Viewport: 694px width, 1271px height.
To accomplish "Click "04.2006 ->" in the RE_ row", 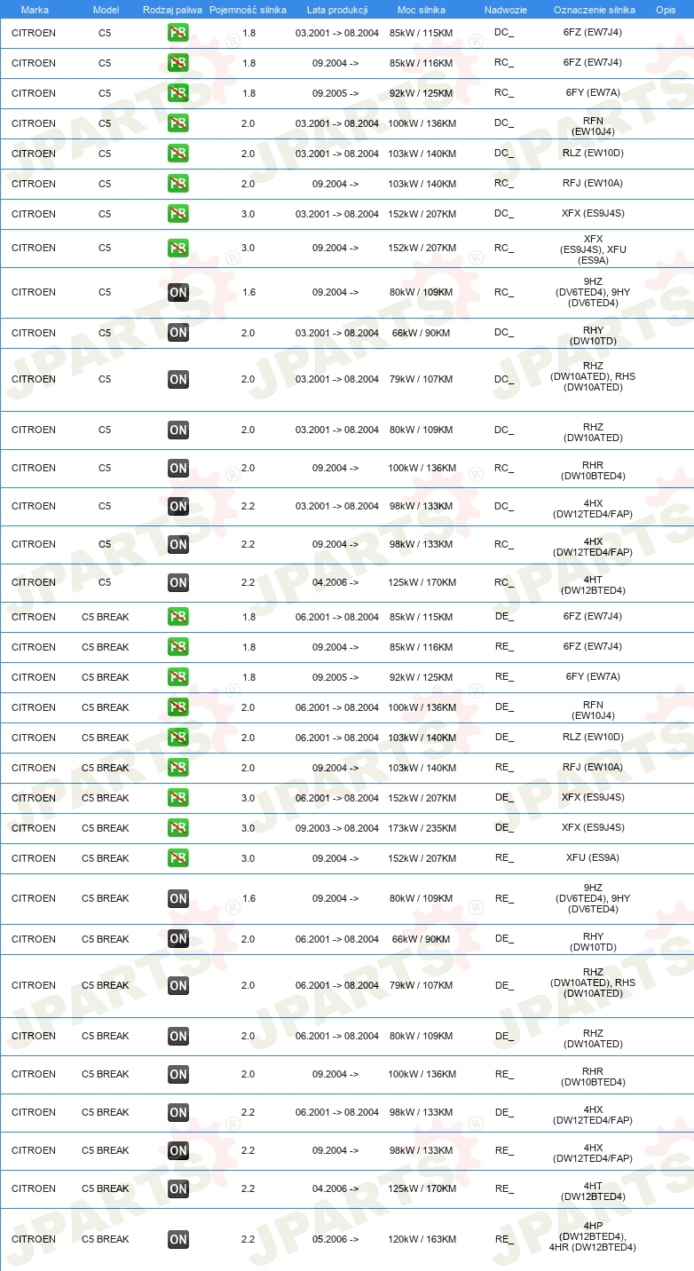I will [x=335, y=1188].
